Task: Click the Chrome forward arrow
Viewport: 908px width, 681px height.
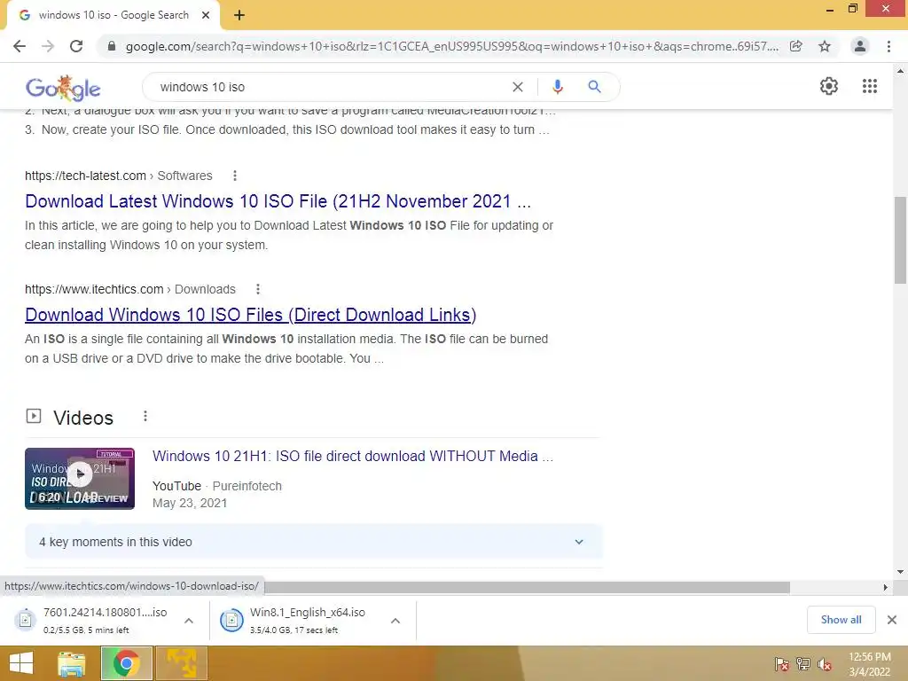Action: point(48,46)
